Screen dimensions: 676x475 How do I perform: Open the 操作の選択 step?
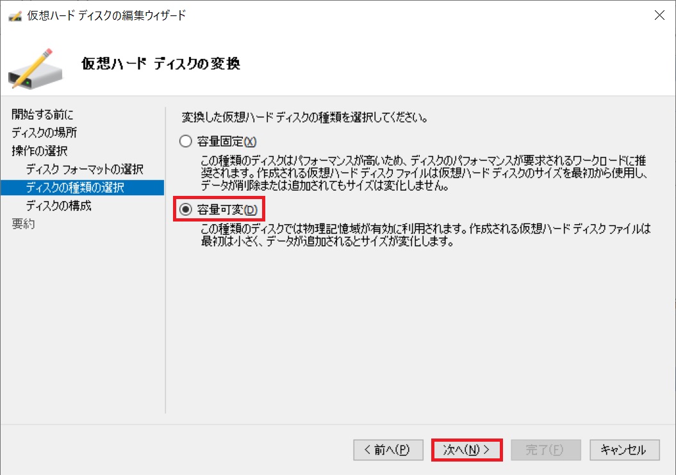tap(40, 150)
